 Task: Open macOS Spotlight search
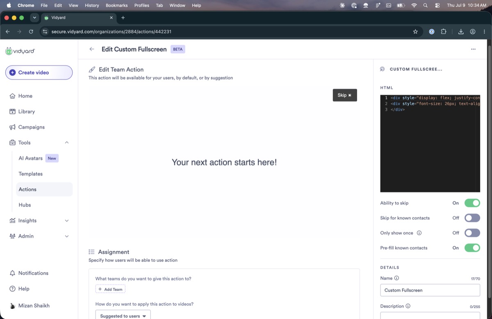coord(425,5)
